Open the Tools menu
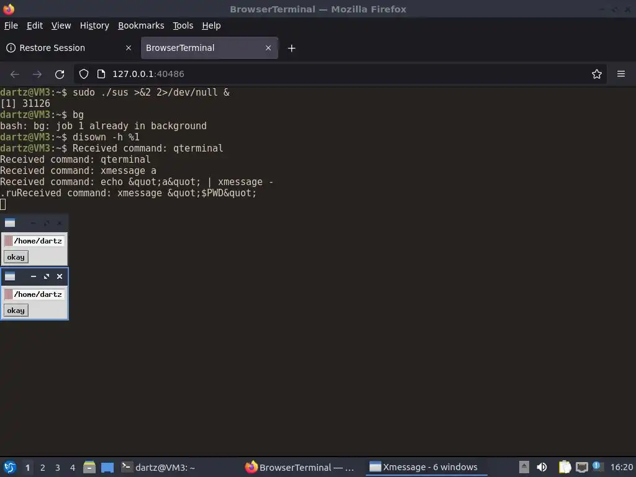 coord(183,25)
